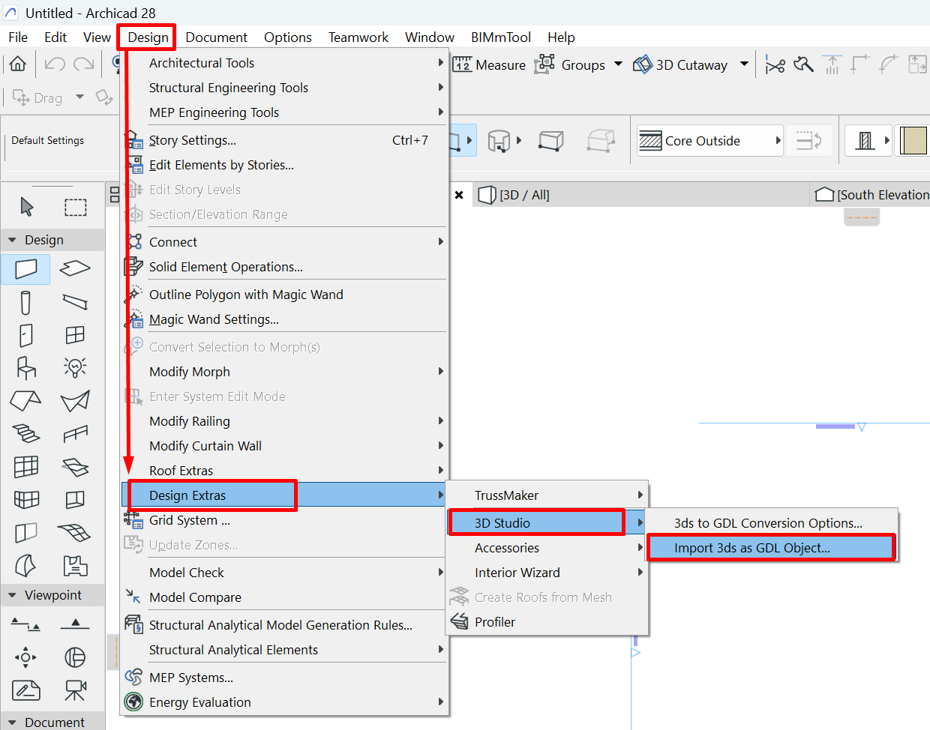Select the Wall tool in toolbox

pyautogui.click(x=26, y=269)
